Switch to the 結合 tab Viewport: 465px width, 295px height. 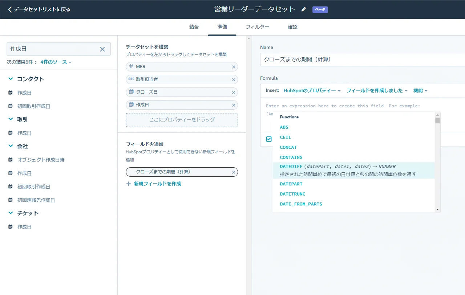[x=194, y=27]
